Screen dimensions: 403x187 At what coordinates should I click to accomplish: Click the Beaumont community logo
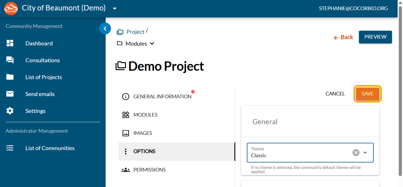point(11,8)
